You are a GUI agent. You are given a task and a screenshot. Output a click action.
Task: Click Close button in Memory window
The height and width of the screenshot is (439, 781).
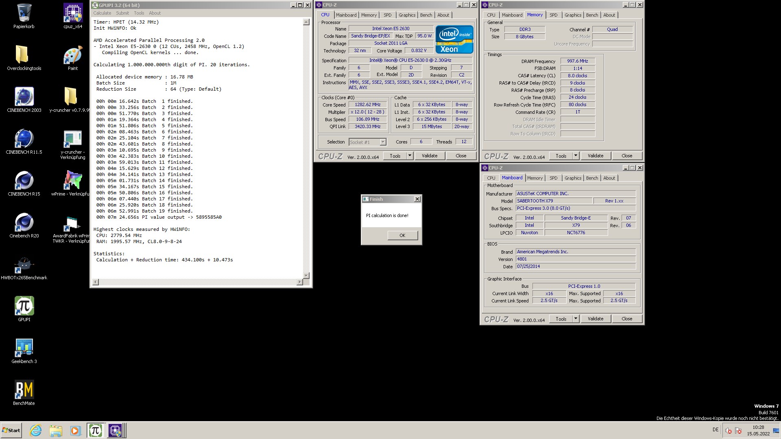(627, 156)
